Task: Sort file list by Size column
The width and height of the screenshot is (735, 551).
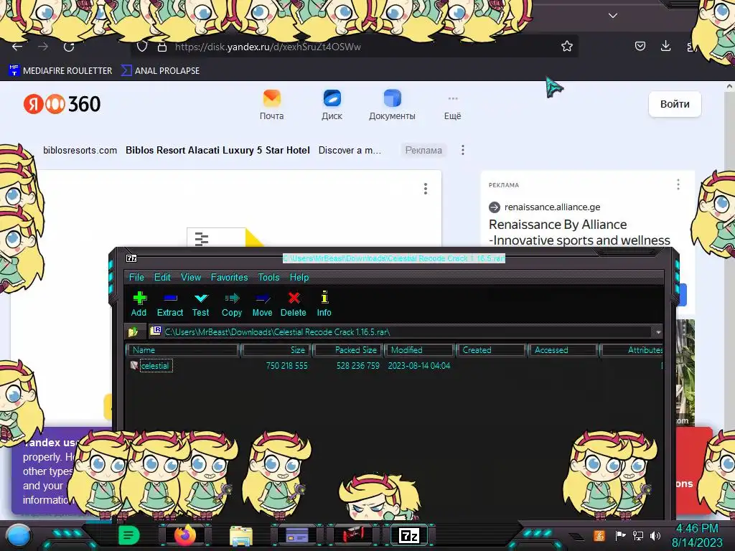Action: pyautogui.click(x=276, y=350)
